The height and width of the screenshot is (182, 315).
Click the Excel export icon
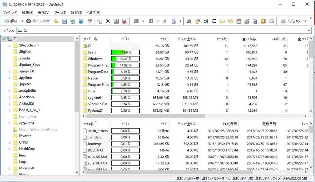pyautogui.click(x=73, y=21)
